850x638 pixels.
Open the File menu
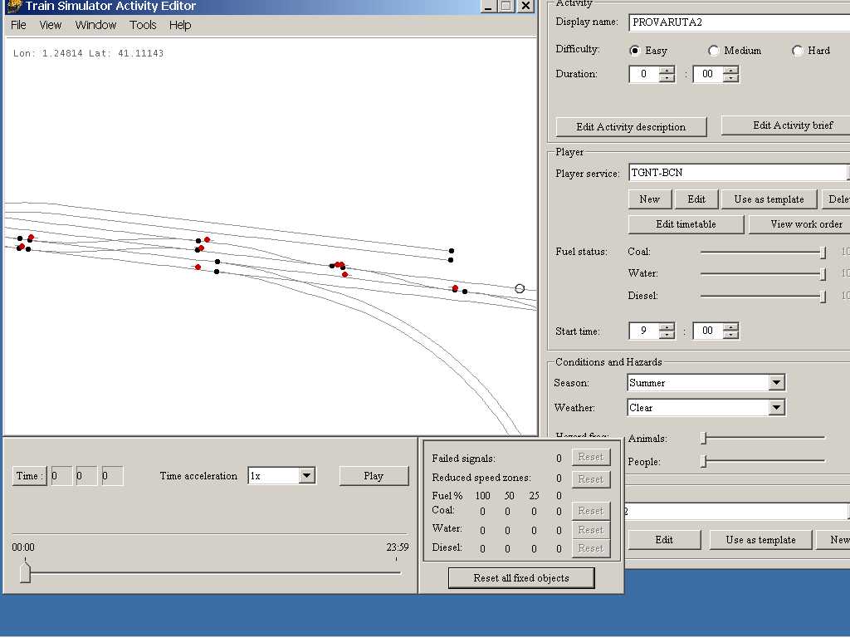[x=18, y=25]
